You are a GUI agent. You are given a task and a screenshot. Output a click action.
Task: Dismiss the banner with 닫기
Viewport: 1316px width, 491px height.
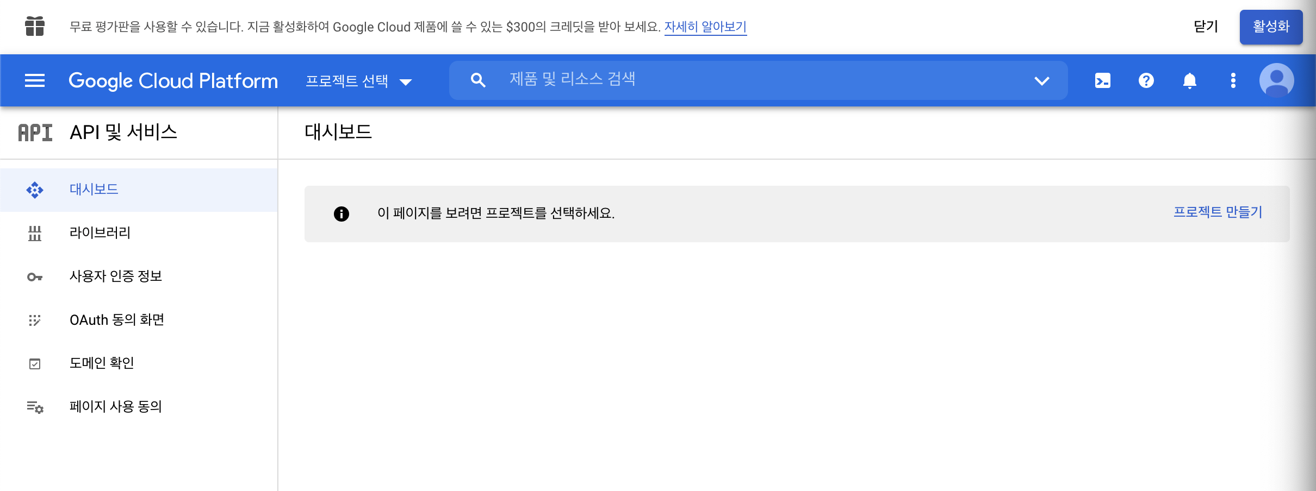coord(1206,27)
